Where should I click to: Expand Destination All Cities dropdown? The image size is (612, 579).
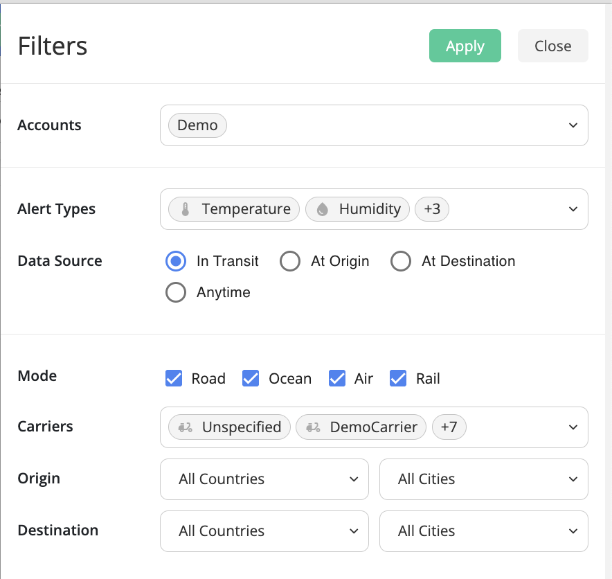pyautogui.click(x=483, y=531)
